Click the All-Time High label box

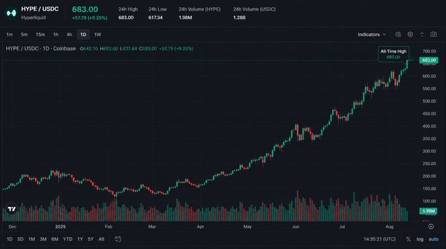[393, 54]
